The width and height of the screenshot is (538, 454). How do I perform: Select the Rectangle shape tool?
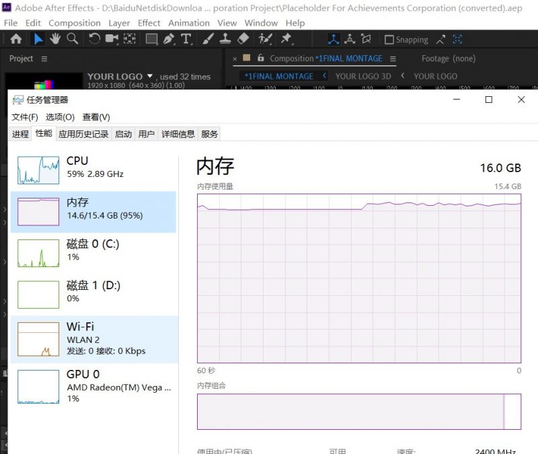point(151,39)
